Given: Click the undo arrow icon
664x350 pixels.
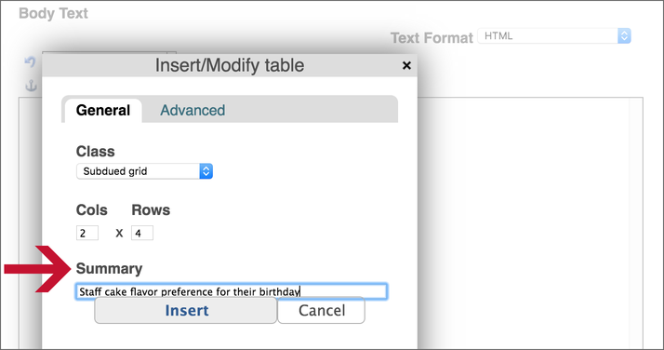Looking at the screenshot, I should tap(30, 61).
